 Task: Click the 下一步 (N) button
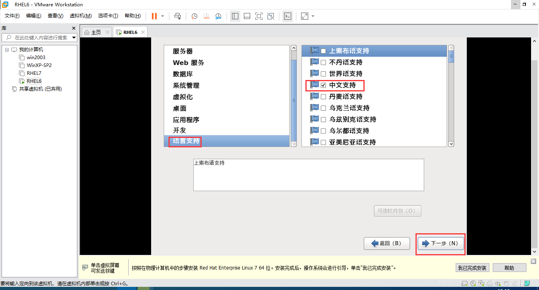click(x=440, y=244)
